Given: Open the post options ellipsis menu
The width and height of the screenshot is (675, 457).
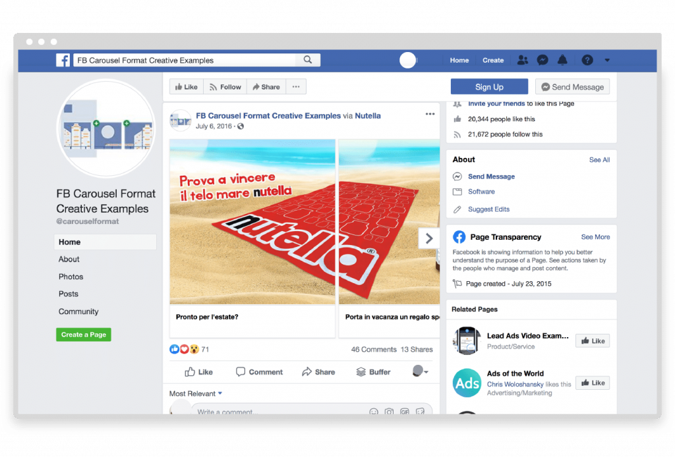Looking at the screenshot, I should (430, 113).
